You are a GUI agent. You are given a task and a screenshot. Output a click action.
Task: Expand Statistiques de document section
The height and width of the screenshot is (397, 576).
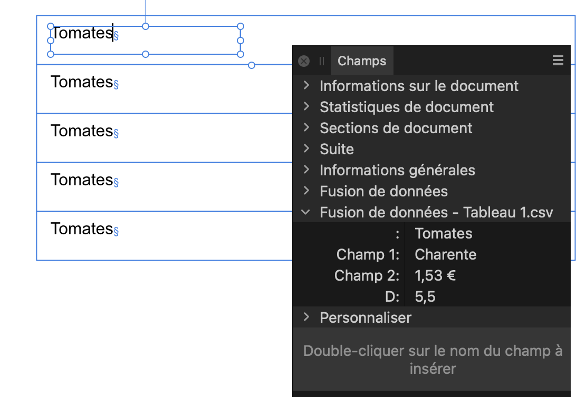point(306,106)
